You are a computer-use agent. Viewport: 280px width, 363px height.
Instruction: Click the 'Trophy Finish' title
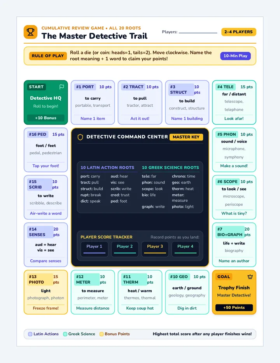(x=234, y=287)
